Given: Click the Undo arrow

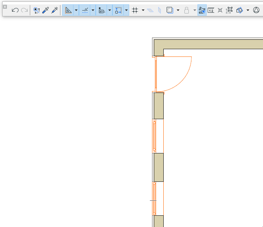Looking at the screenshot, I should [x=15, y=10].
